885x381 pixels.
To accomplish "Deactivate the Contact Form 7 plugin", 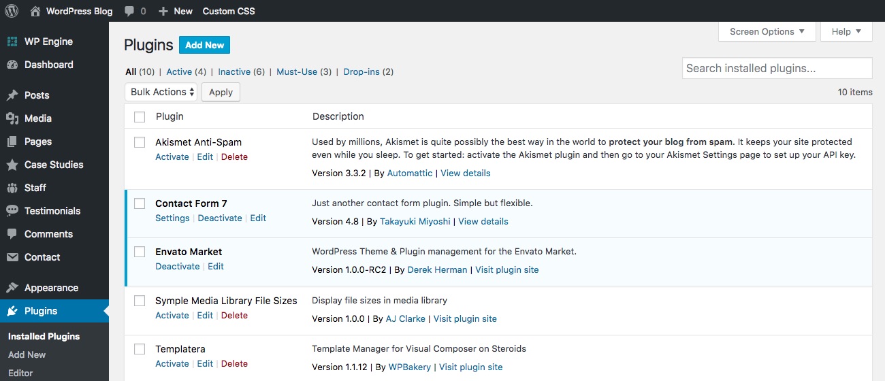I will 220,218.
